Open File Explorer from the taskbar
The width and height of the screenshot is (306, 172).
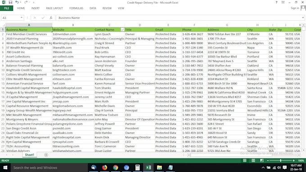click(x=159, y=167)
